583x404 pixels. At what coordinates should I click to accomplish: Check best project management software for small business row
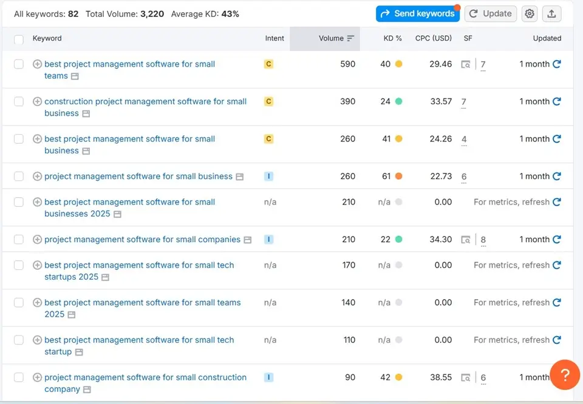[x=19, y=139]
